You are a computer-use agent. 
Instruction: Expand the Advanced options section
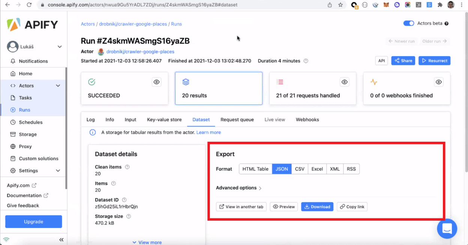(x=239, y=188)
